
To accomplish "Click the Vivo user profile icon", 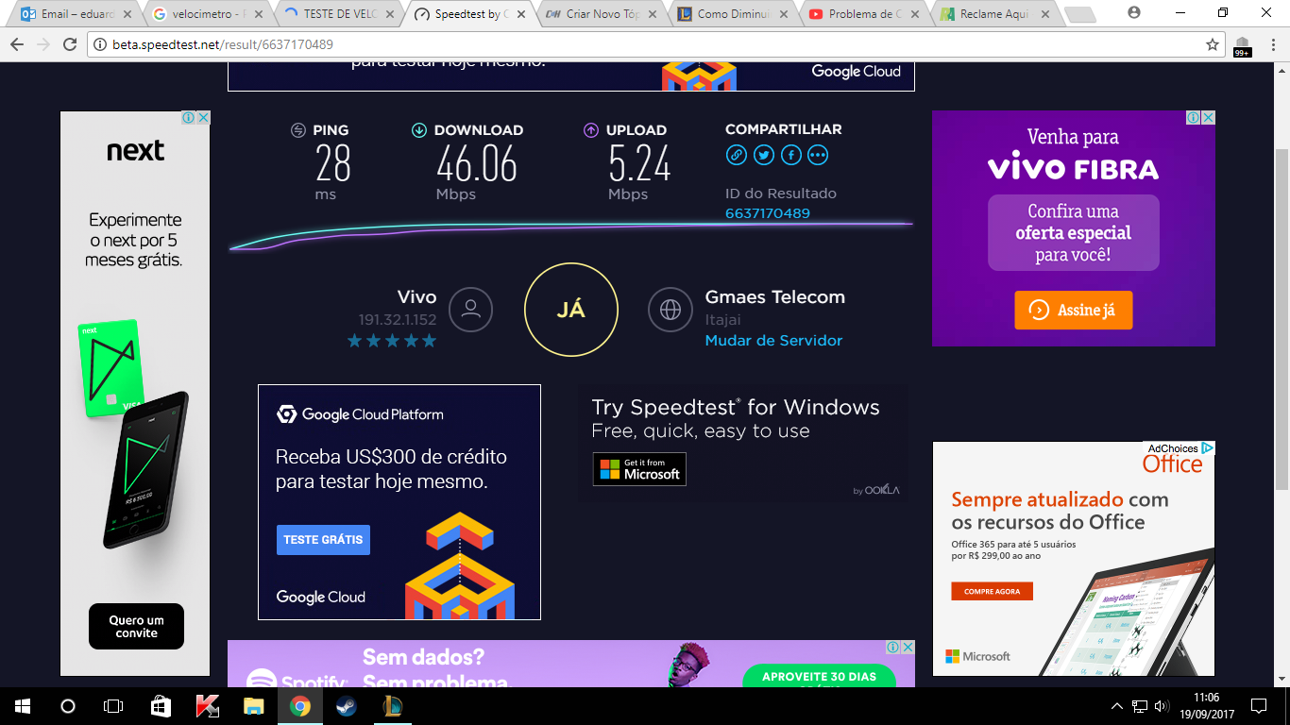I will point(470,310).
